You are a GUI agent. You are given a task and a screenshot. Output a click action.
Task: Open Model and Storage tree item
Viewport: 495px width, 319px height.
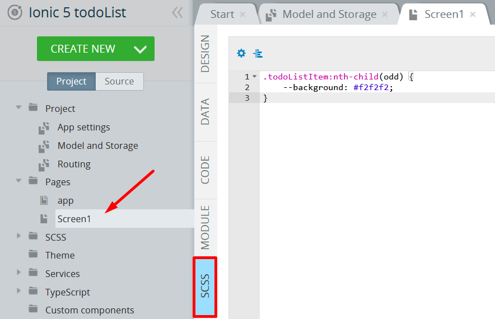pos(98,146)
